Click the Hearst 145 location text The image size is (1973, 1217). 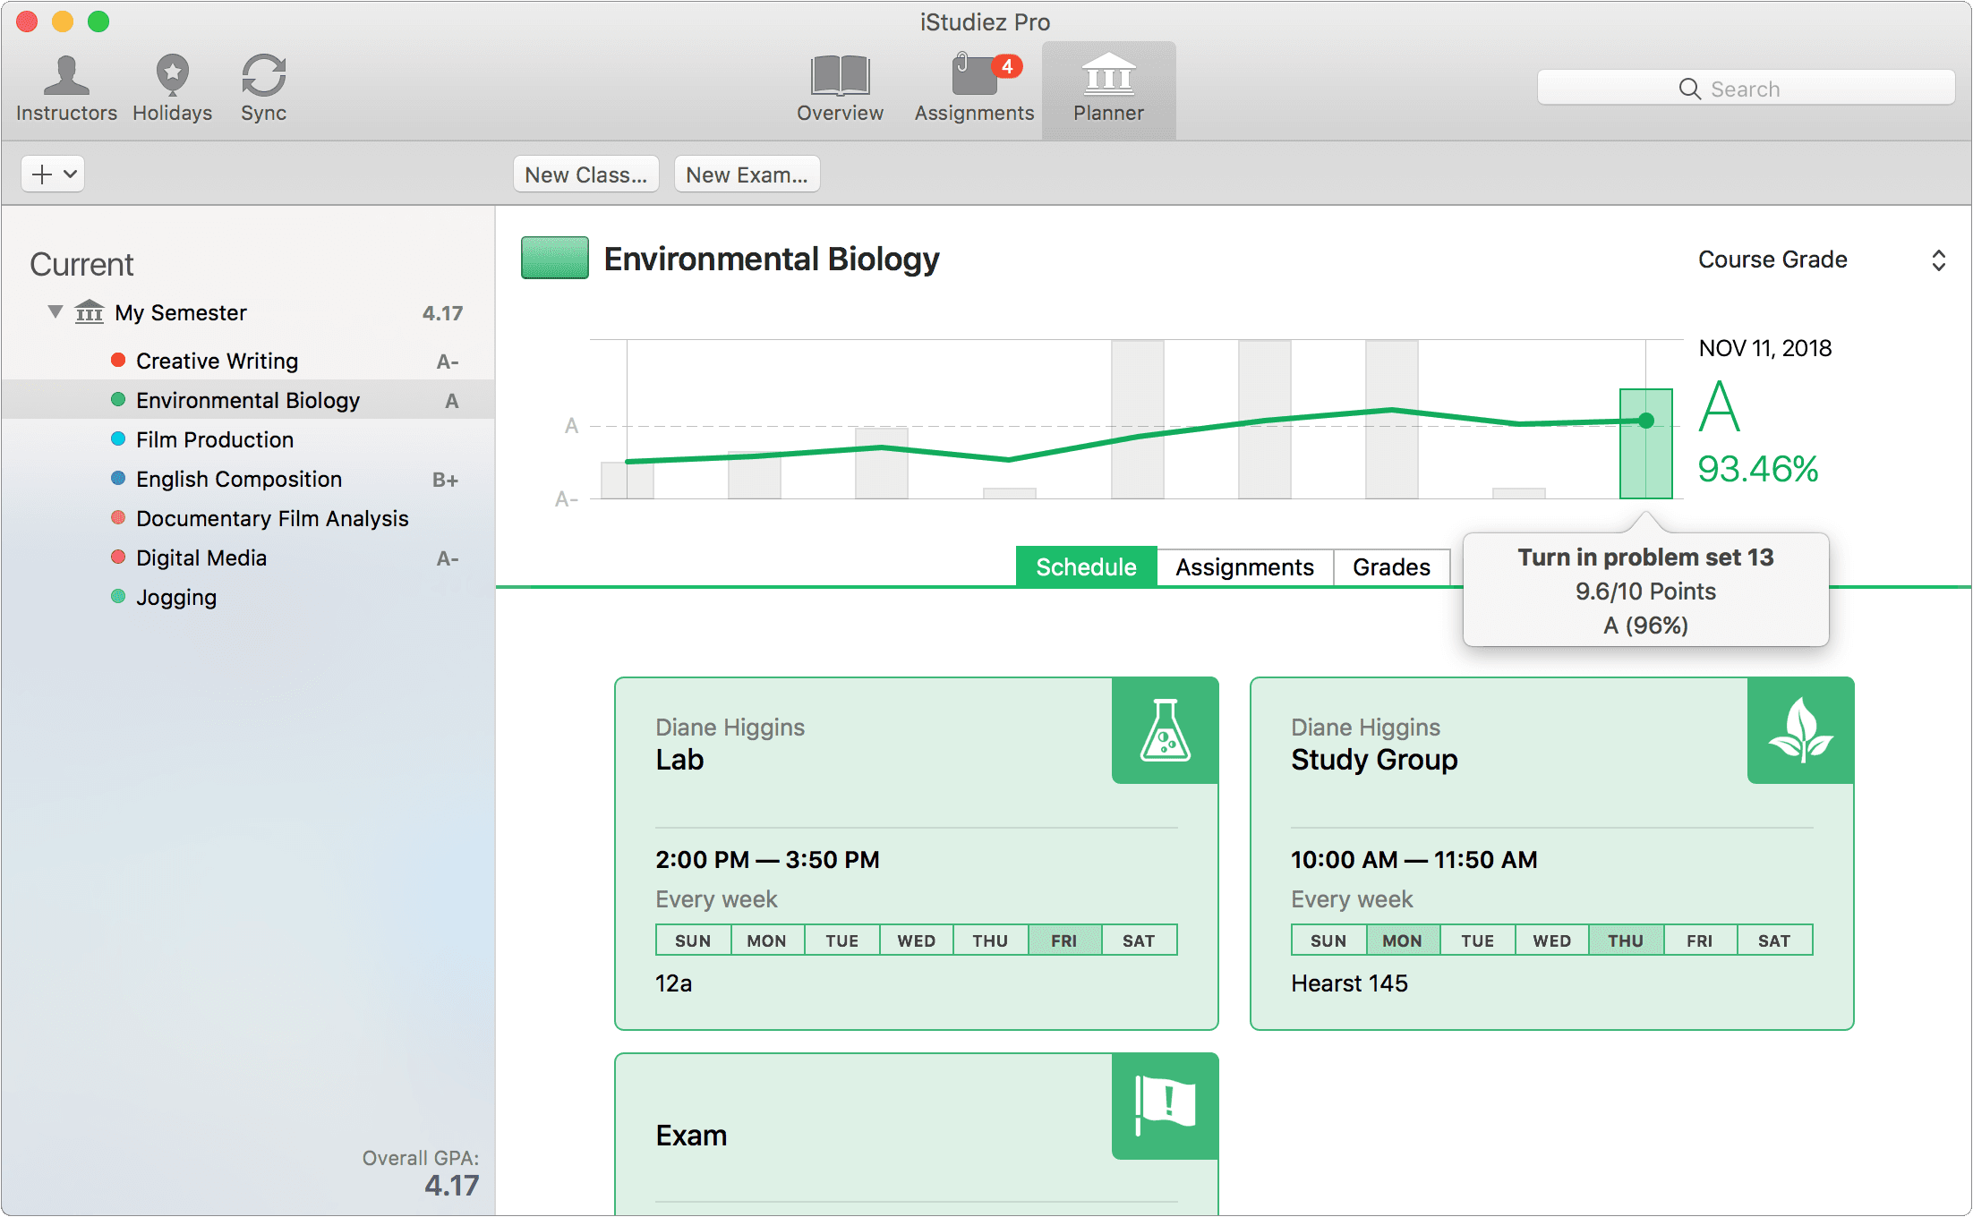1349,983
